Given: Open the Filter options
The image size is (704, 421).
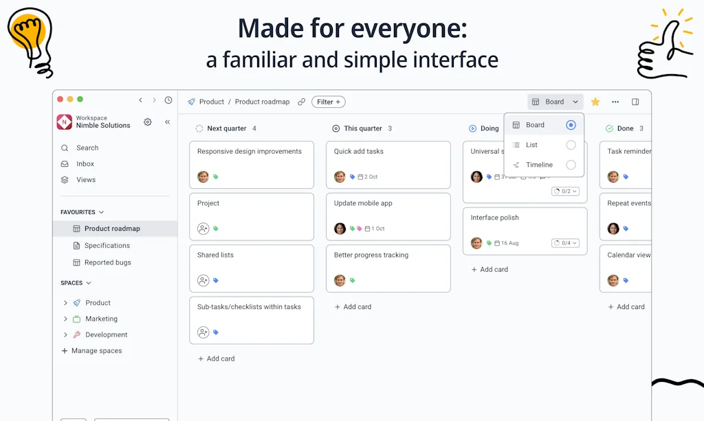Looking at the screenshot, I should click(328, 101).
